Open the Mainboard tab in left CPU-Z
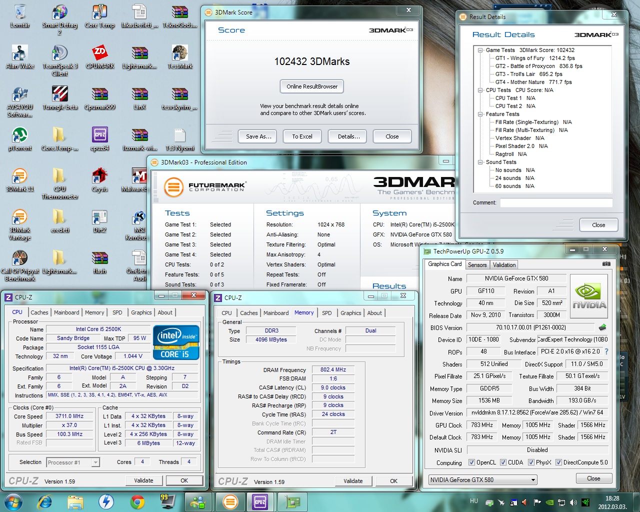The width and height of the screenshot is (640, 512). [x=66, y=312]
